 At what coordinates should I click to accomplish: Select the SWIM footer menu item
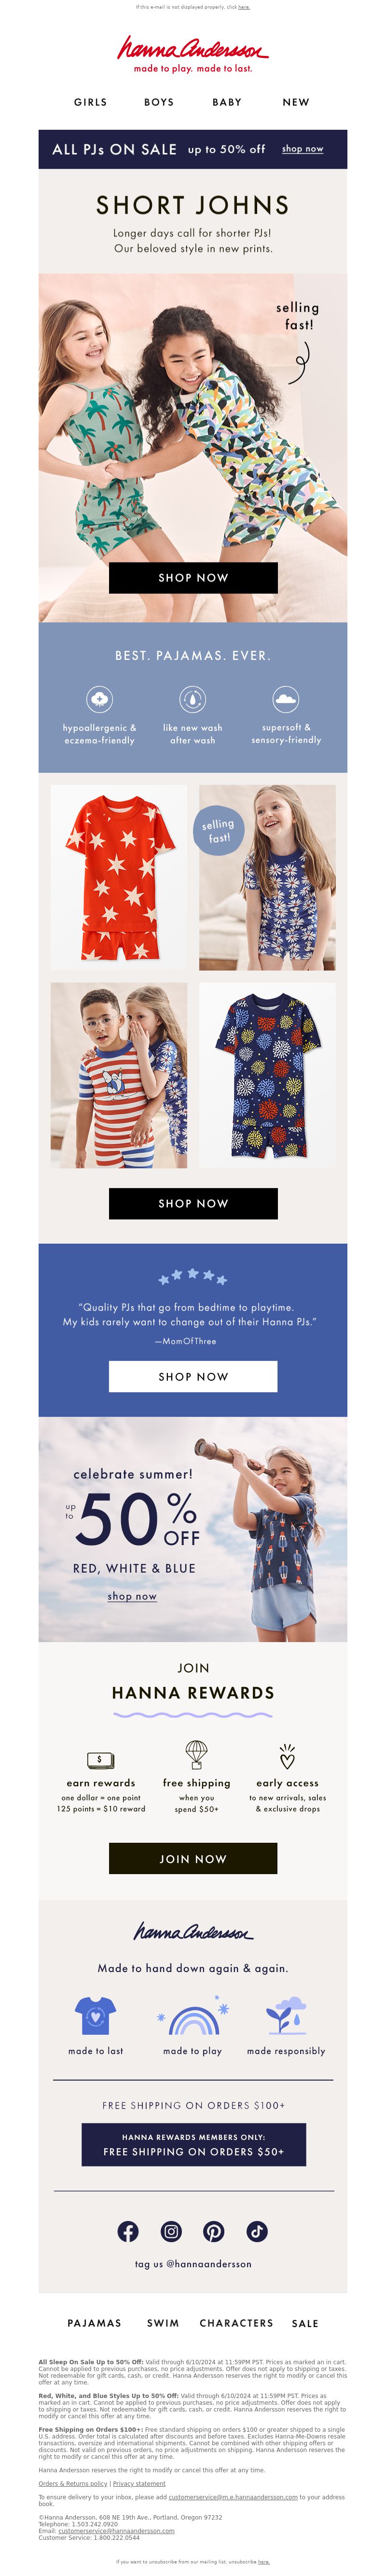(x=163, y=2323)
